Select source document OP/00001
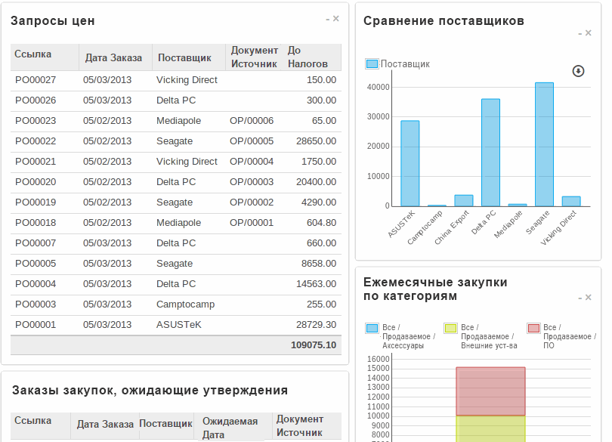 tap(252, 223)
